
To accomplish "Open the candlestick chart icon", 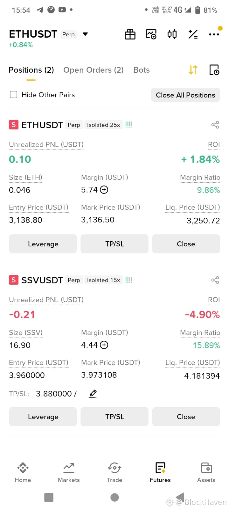I will [172, 34].
